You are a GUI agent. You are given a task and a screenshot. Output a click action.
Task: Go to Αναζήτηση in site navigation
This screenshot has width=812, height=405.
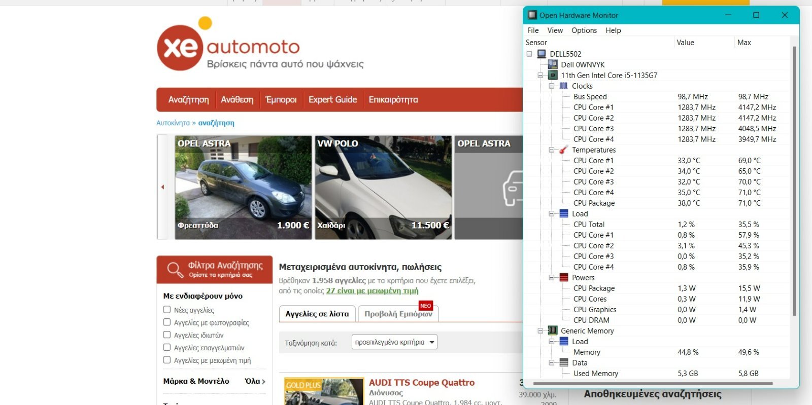click(188, 99)
